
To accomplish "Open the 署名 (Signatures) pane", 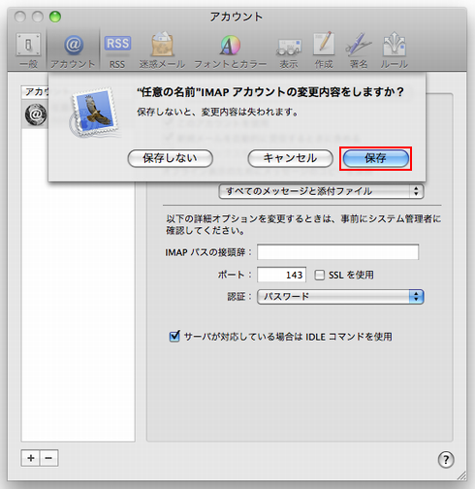I will coord(359,50).
